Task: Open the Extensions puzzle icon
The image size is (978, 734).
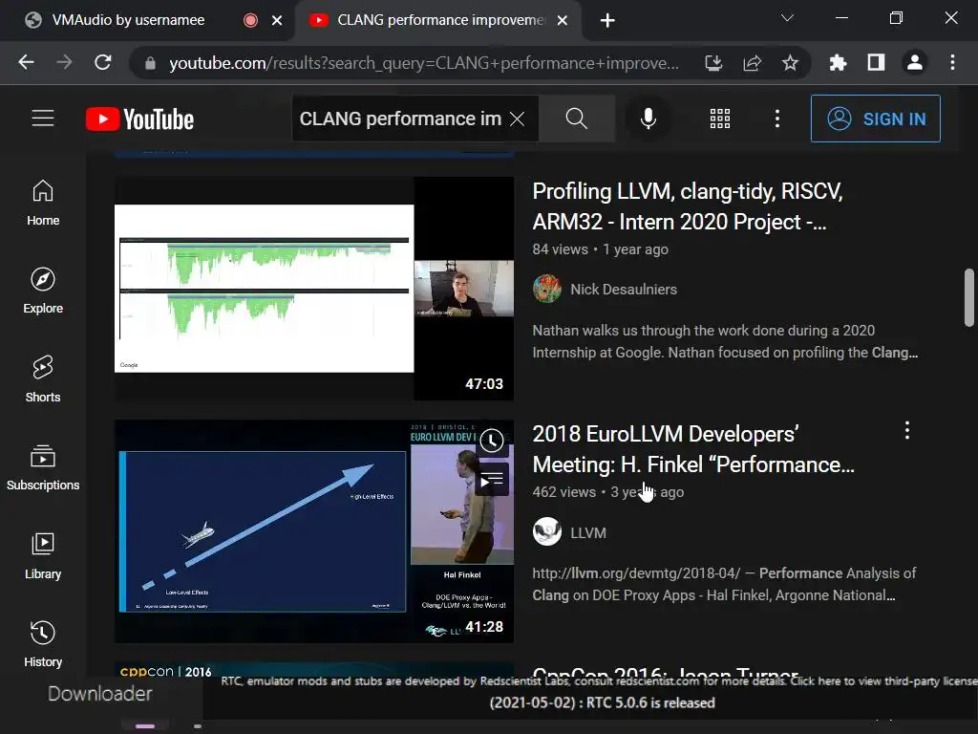Action: point(838,62)
